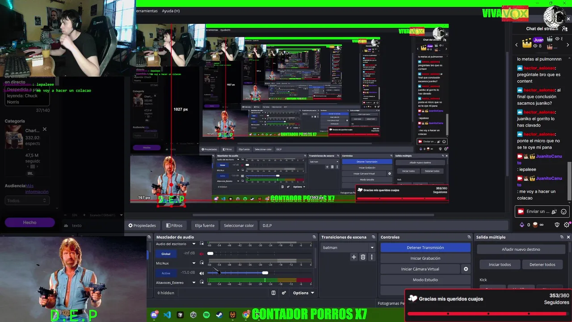Click Seleccionar color button
Viewport: 572px width, 322px height.
pyautogui.click(x=239, y=225)
